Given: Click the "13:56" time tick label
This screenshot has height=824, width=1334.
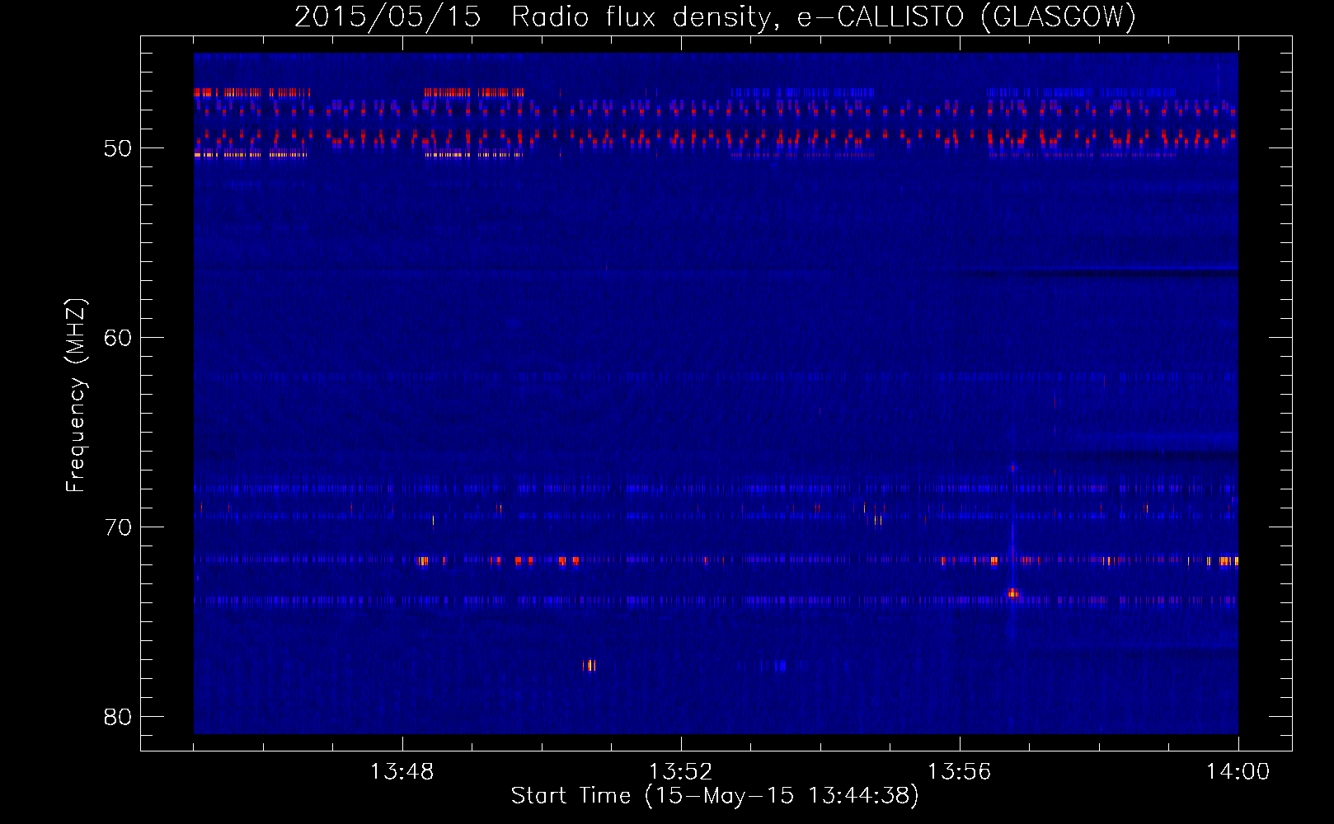Looking at the screenshot, I should pos(959,772).
